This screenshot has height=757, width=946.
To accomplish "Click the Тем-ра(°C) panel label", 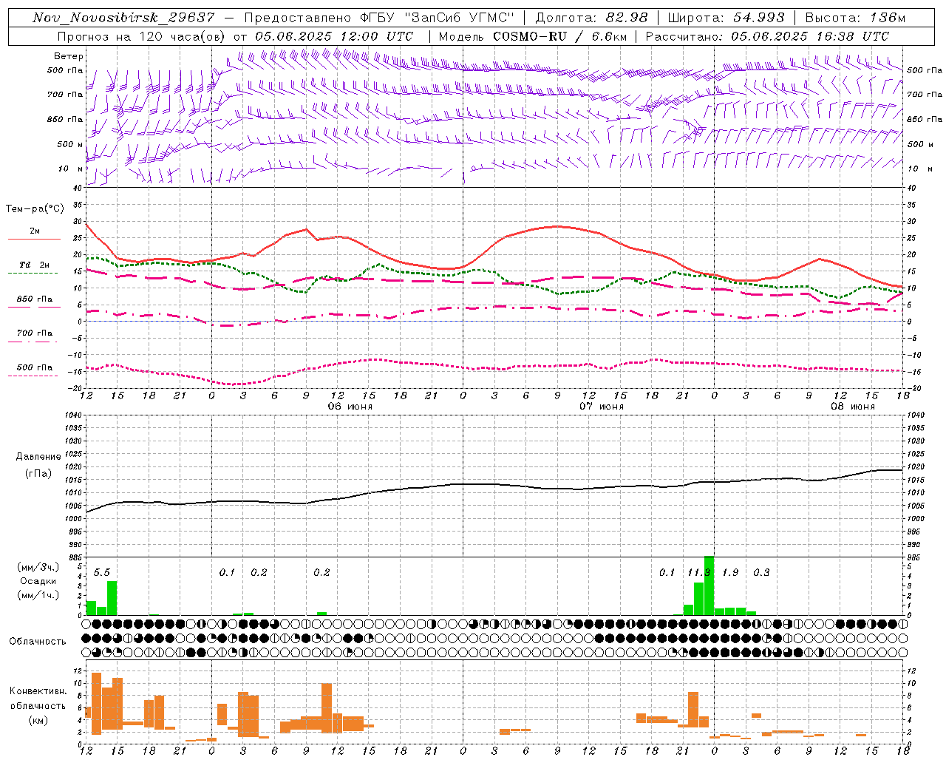I will click(35, 209).
